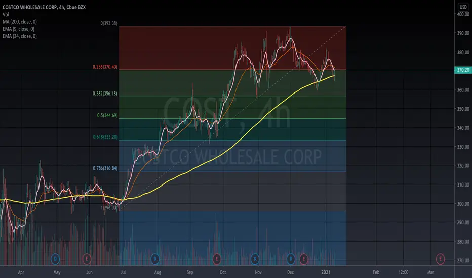Image resolution: width=472 pixels, height=278 pixels.
Task: Click the 400.00 price axis label
Action: tap(463, 14)
